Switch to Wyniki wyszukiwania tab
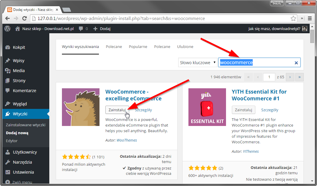 tap(80, 46)
